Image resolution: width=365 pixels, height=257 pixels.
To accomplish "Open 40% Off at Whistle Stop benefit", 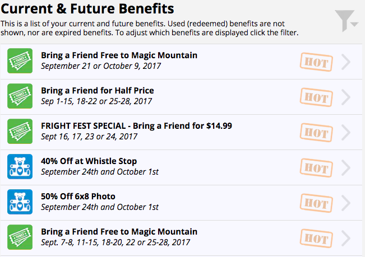I will click(89, 161).
